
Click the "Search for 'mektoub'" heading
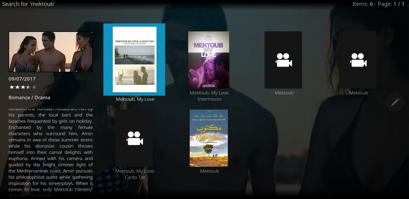(28, 4)
